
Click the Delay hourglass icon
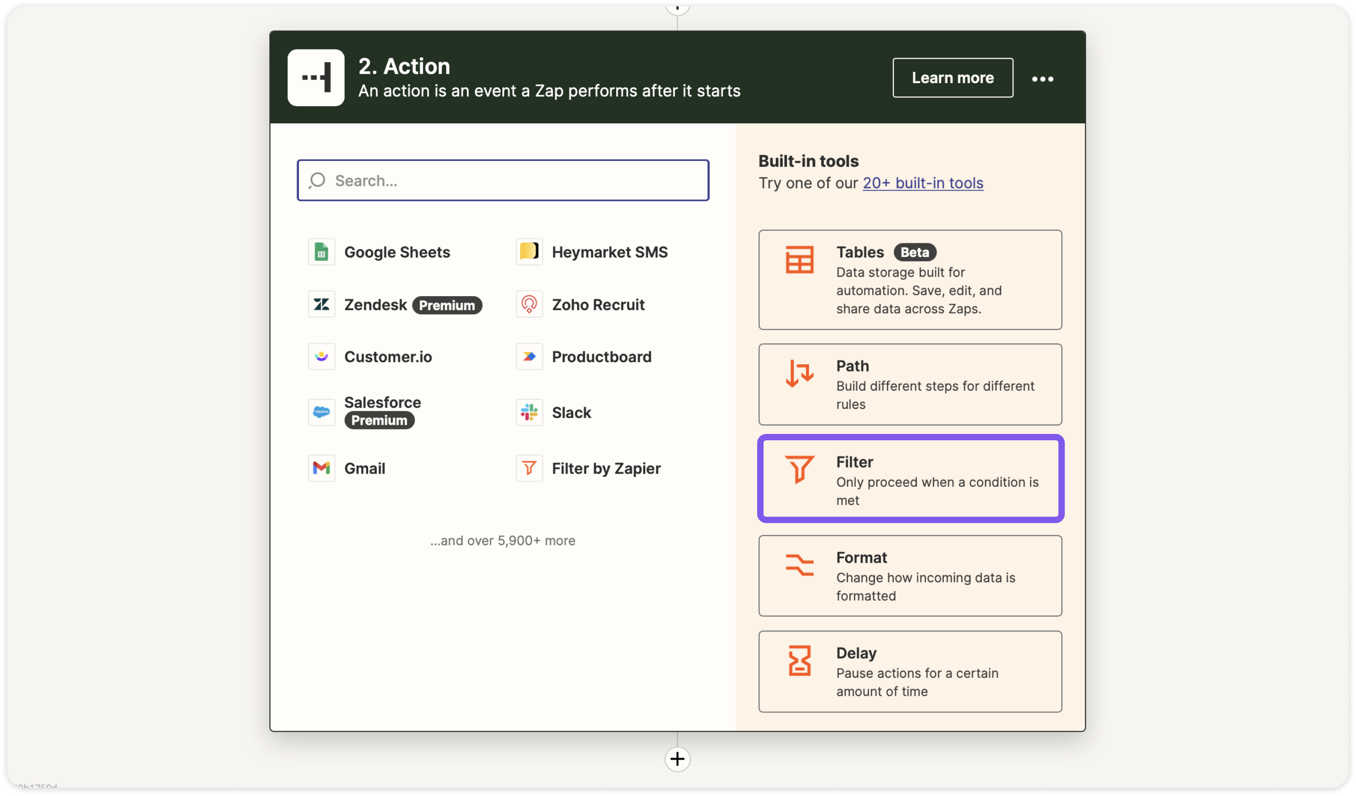799,660
